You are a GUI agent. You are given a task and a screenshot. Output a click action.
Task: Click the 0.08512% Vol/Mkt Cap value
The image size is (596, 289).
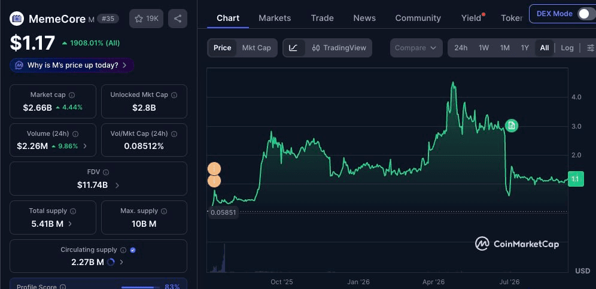pos(144,146)
